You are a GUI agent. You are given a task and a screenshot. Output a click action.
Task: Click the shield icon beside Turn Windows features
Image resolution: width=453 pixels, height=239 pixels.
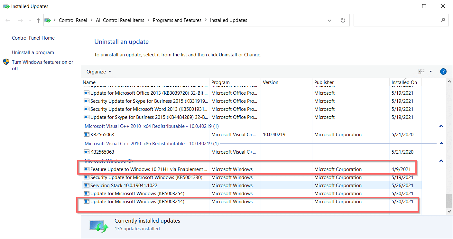click(x=6, y=62)
